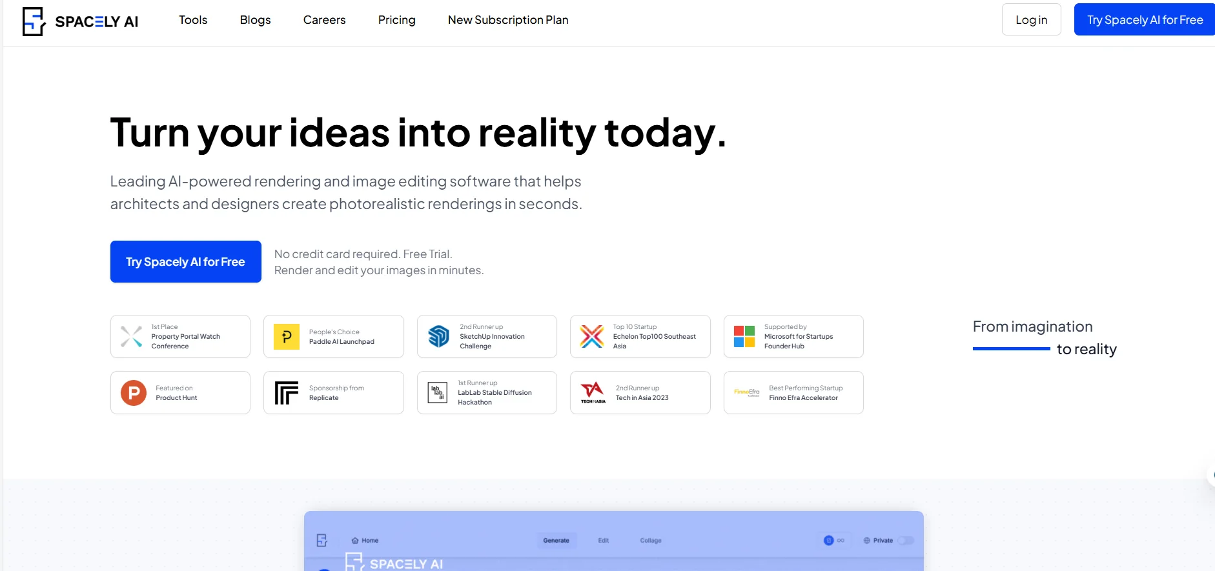The height and width of the screenshot is (571, 1215).
Task: Click the Replicate logo icon
Action: tap(287, 392)
